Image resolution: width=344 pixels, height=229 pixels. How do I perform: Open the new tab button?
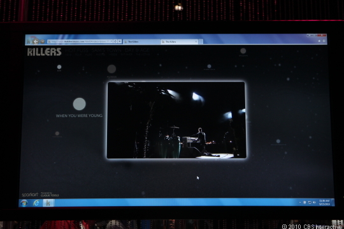201,41
